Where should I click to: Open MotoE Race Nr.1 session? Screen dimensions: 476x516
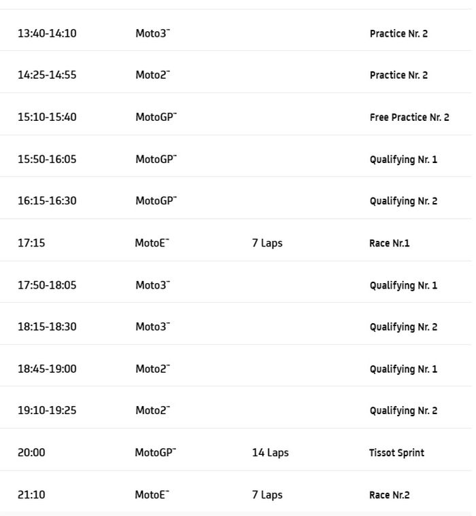coord(389,243)
